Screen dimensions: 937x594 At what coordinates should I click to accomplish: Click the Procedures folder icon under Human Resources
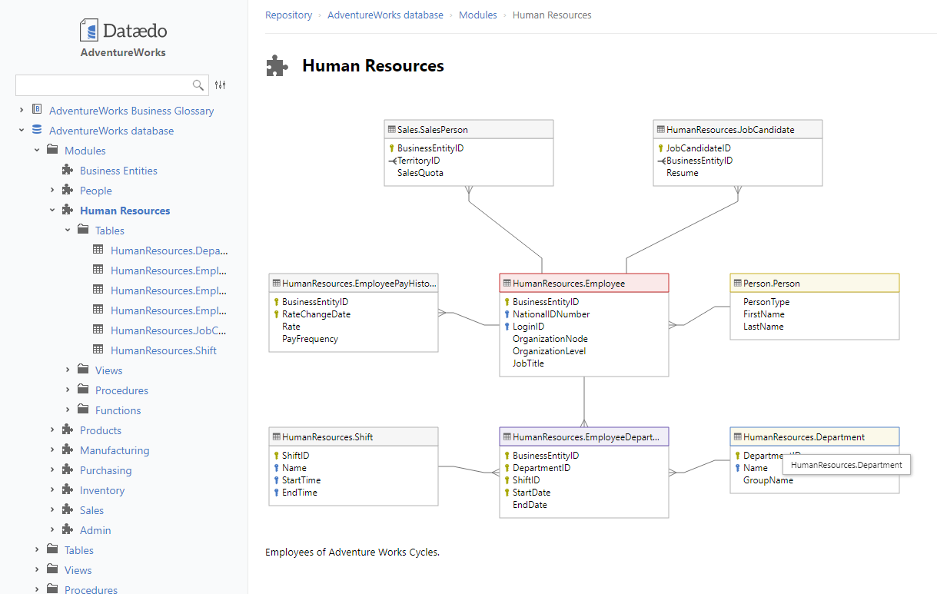click(x=83, y=390)
